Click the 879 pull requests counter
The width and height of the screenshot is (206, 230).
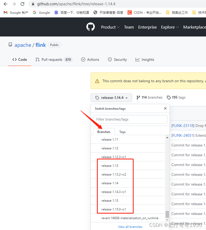click(68, 59)
